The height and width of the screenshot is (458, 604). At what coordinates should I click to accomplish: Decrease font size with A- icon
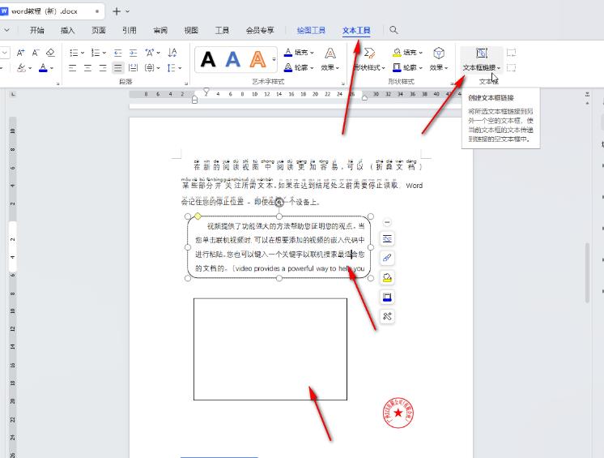[36, 53]
